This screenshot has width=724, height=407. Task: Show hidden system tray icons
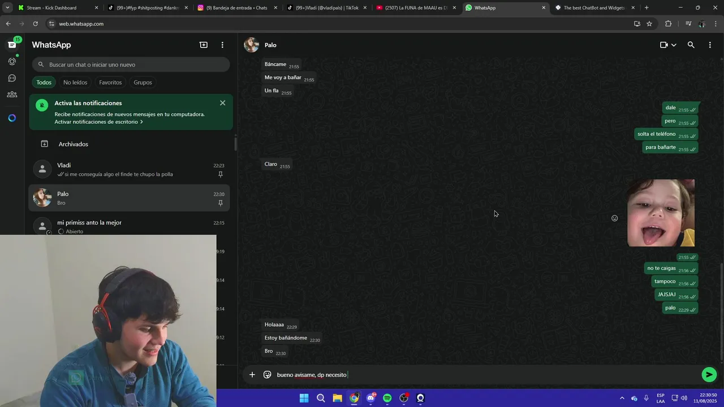click(622, 398)
